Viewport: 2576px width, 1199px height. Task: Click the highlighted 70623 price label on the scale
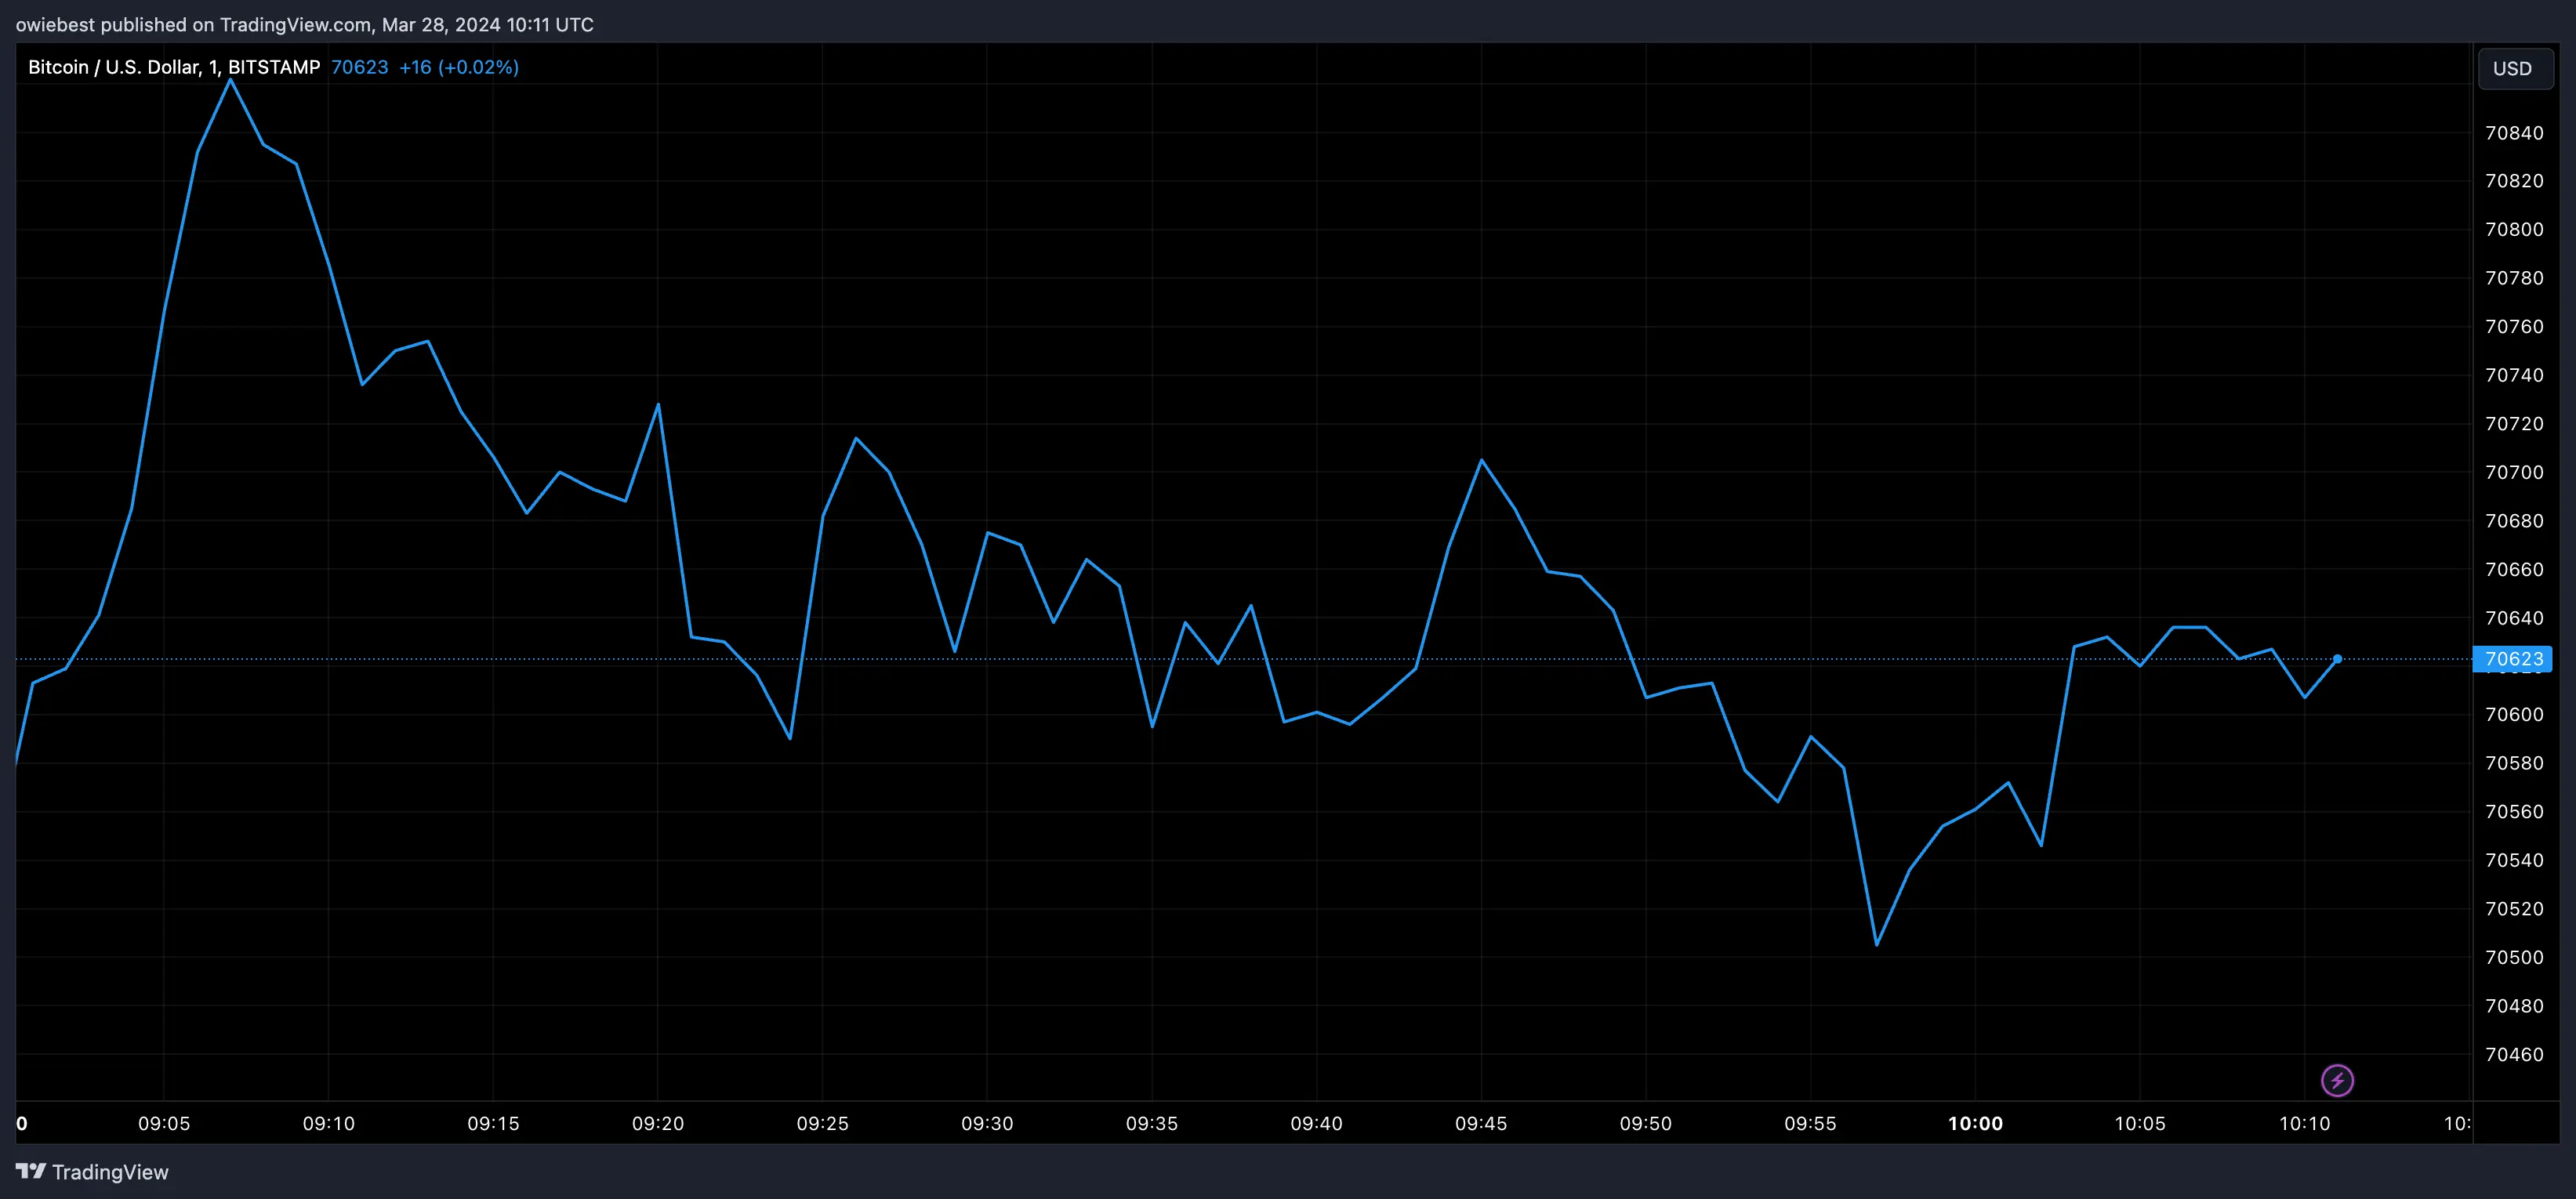(2515, 659)
